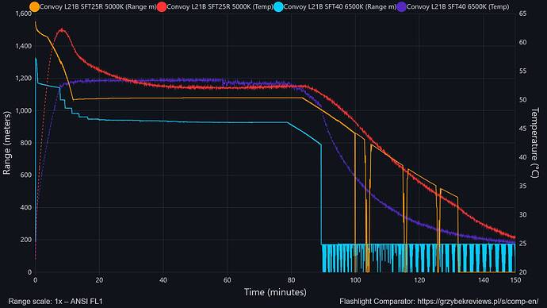The width and height of the screenshot is (547, 308).
Task: Open the Flashlight Comparator URL text
Action: tap(477, 302)
